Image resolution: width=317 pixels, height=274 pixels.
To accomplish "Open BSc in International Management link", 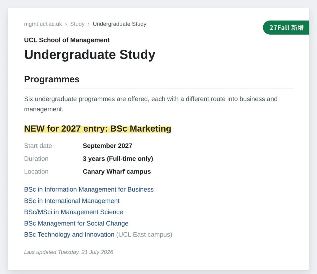I will tap(72, 201).
